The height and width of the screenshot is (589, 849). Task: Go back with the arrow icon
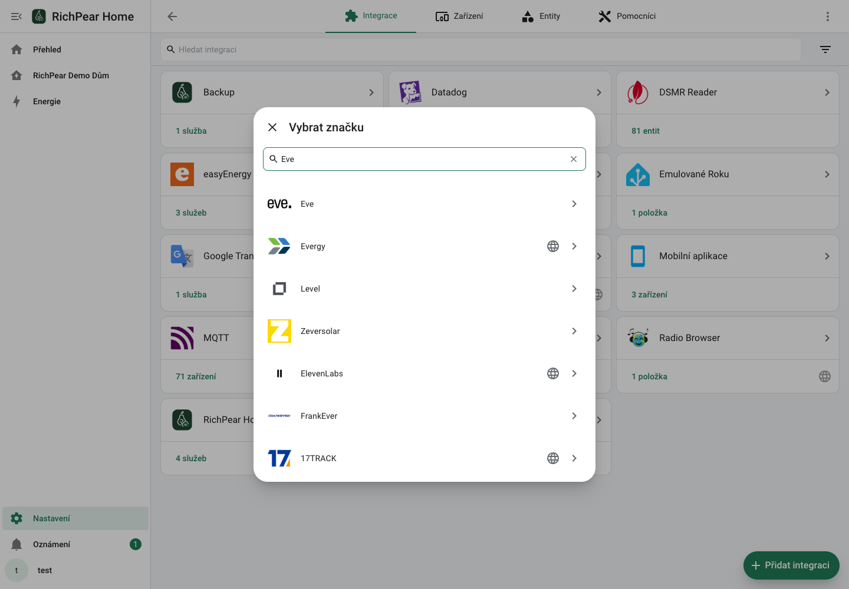coord(172,16)
